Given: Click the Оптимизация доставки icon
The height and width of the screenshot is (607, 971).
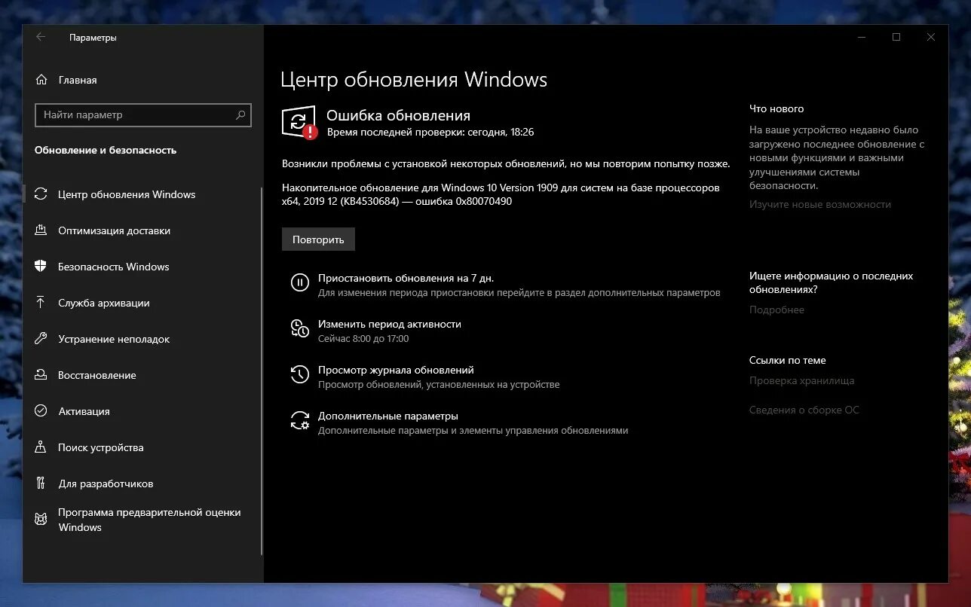Looking at the screenshot, I should point(41,230).
